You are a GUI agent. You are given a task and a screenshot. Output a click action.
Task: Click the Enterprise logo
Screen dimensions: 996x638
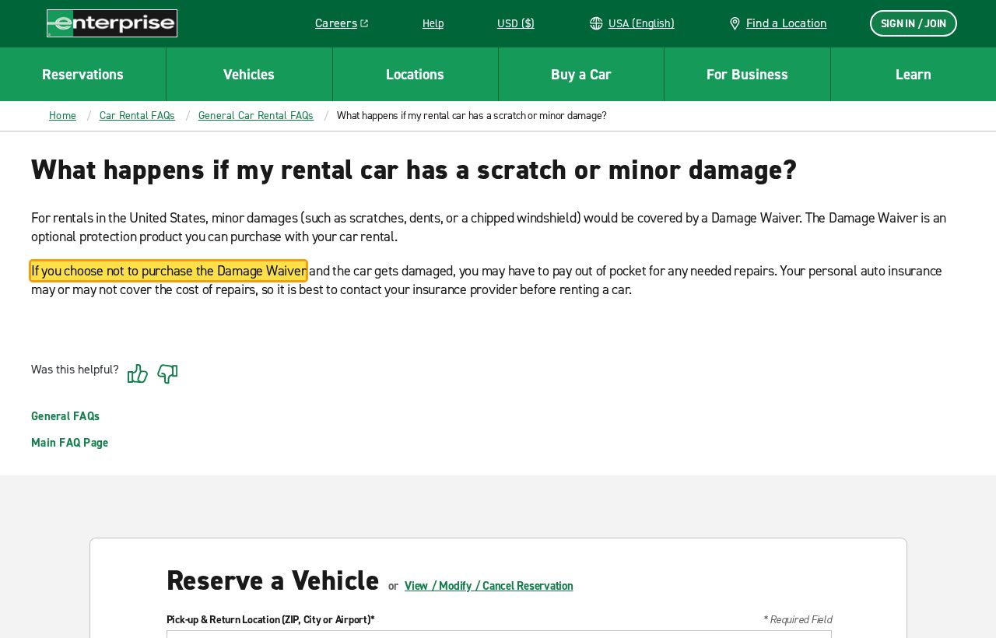[112, 23]
